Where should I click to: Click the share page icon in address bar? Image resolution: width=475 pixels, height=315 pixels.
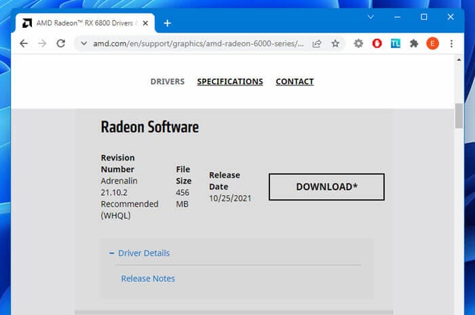pyautogui.click(x=317, y=43)
